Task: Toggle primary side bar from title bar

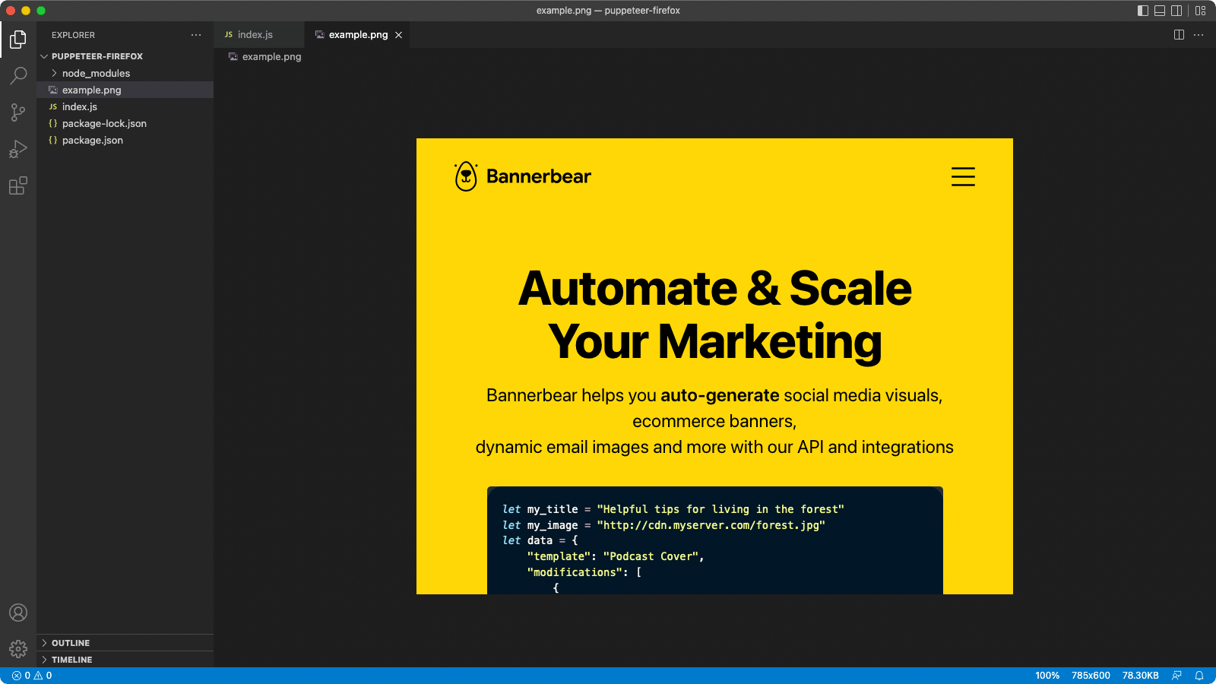Action: [x=1143, y=11]
